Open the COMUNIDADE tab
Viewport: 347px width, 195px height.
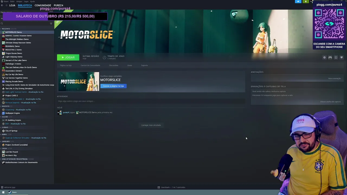click(x=43, y=5)
